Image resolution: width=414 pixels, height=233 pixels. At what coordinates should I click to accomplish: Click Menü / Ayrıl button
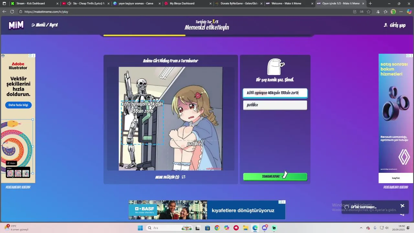click(45, 25)
